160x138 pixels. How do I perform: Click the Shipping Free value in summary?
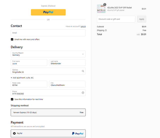144,30
